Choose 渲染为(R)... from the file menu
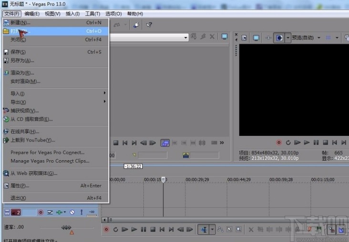Image resolution: width=349 pixels, height=242 pixels. click(56, 73)
